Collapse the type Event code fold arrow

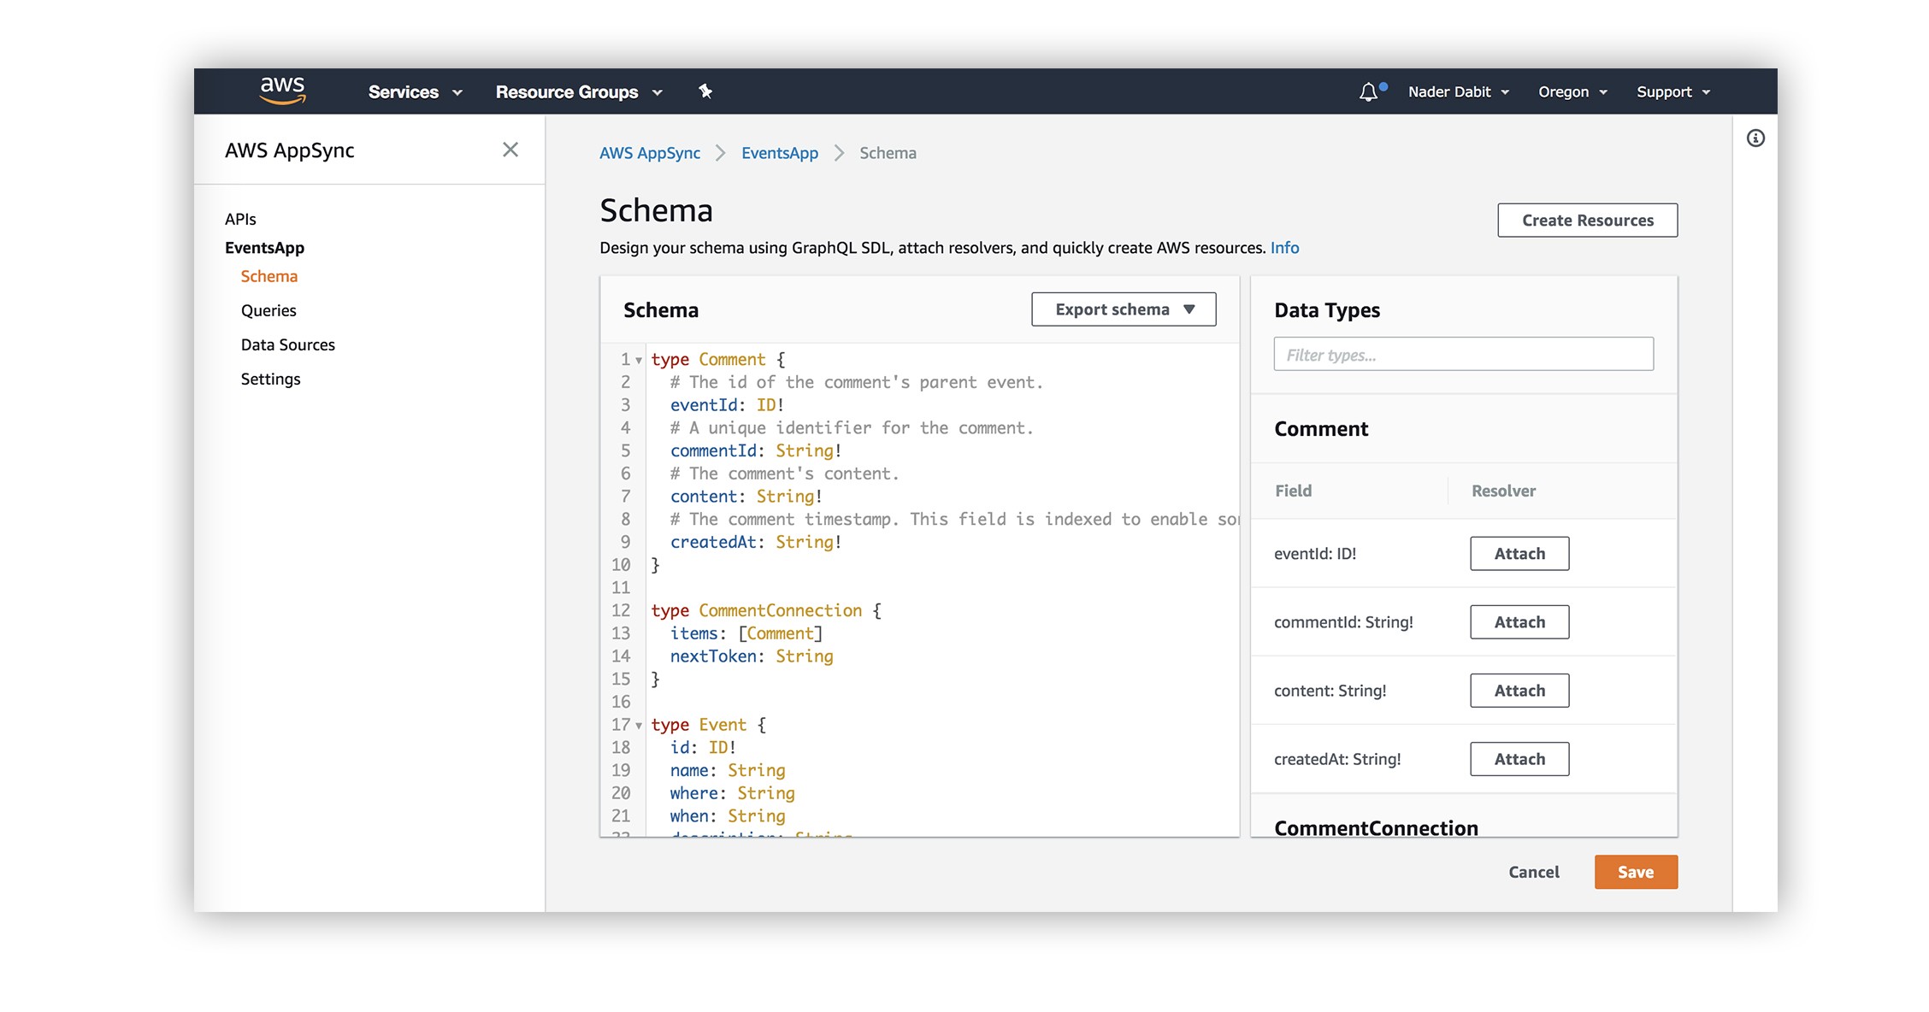coord(639,726)
